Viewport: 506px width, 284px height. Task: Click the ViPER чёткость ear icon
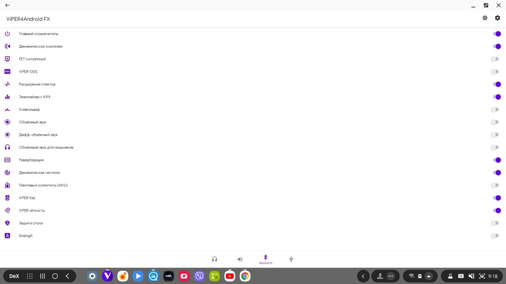coord(7,211)
